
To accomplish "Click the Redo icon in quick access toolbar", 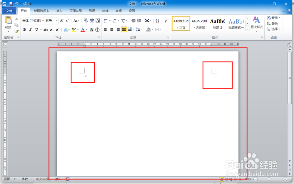I will pyautogui.click(x=25, y=4).
